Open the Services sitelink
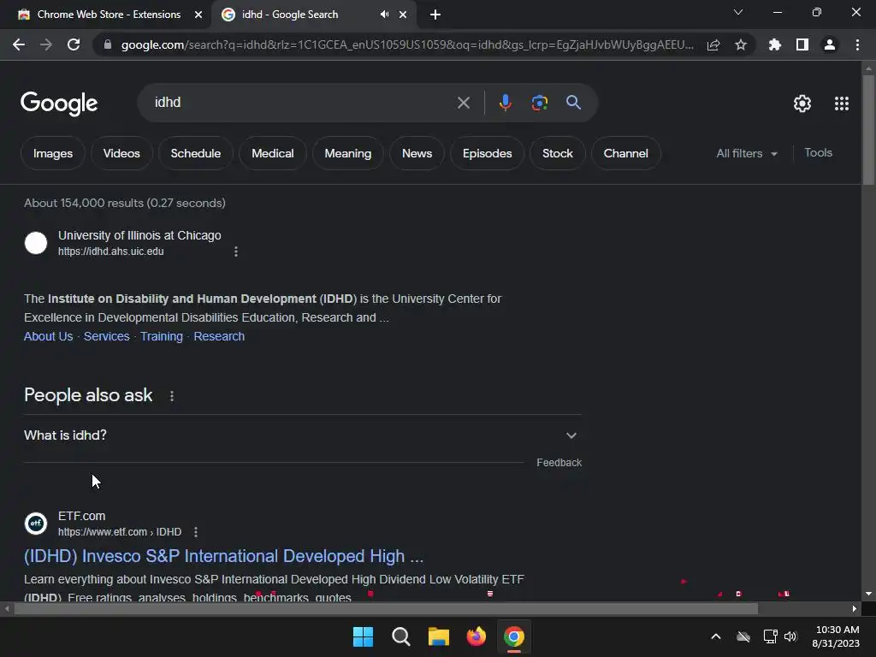Viewport: 876px width, 657px height. (x=107, y=336)
